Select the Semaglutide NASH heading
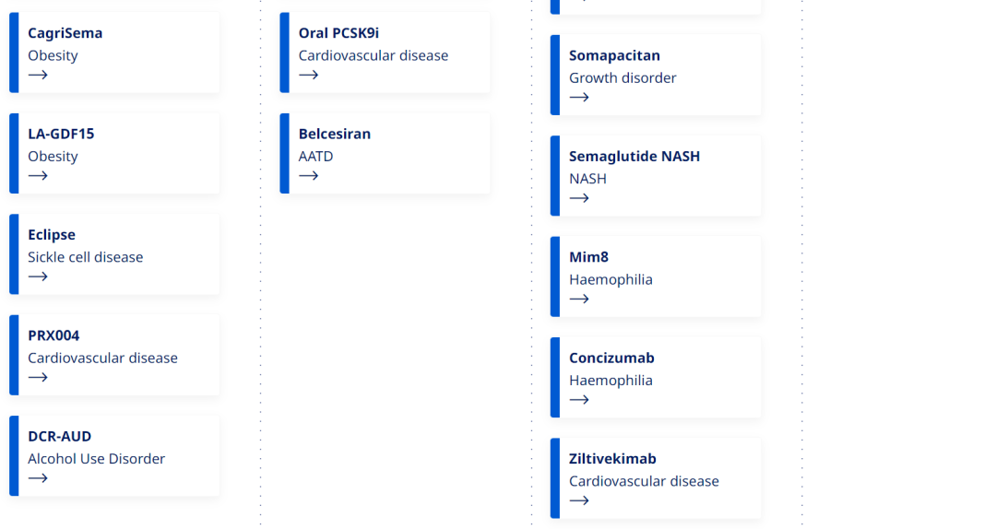The height and width of the screenshot is (529, 996). [634, 157]
